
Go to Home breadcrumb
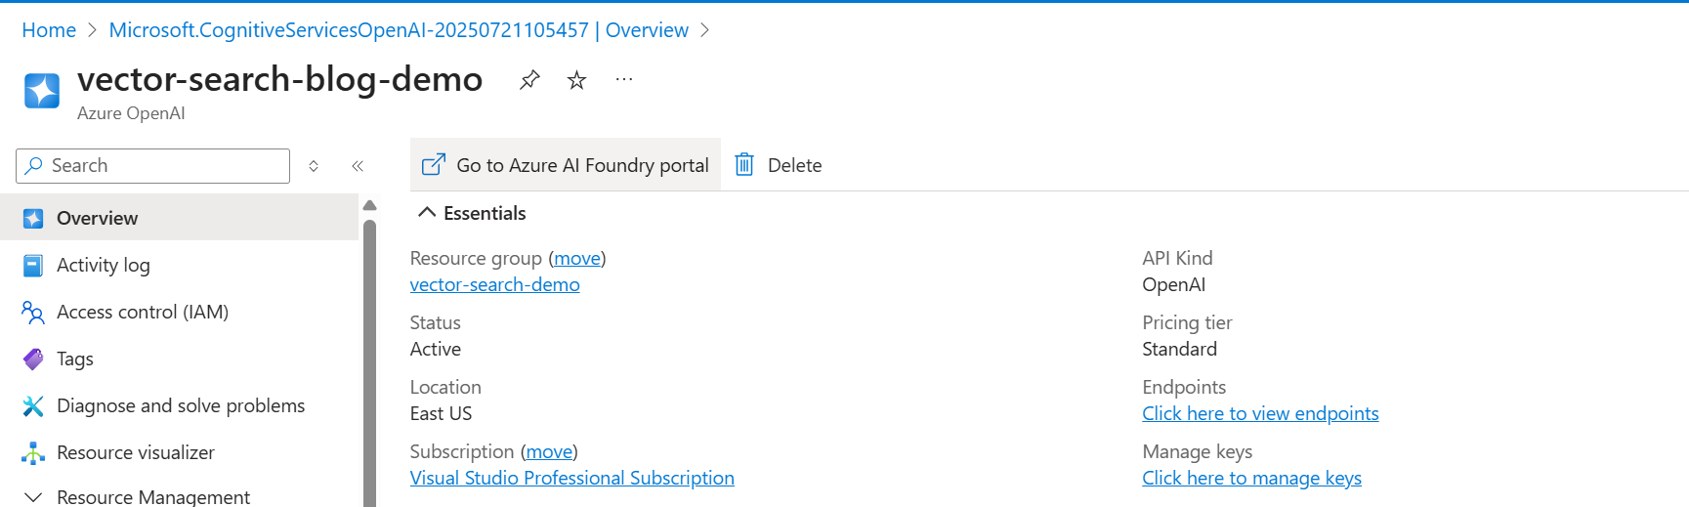click(x=49, y=30)
